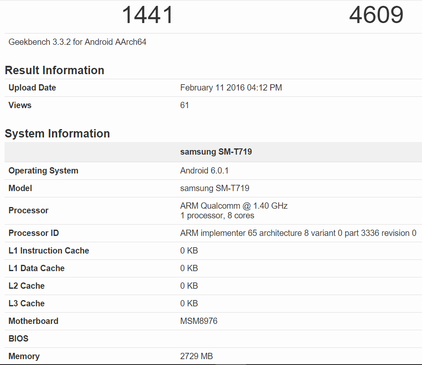
Task: Select the ARM implementer 65 architecture value
Action: point(298,233)
